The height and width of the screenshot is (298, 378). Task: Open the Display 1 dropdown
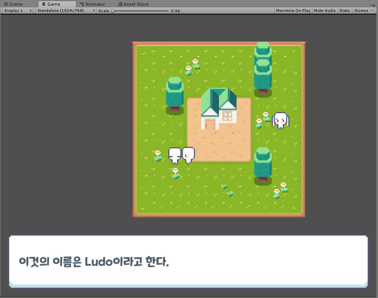18,11
